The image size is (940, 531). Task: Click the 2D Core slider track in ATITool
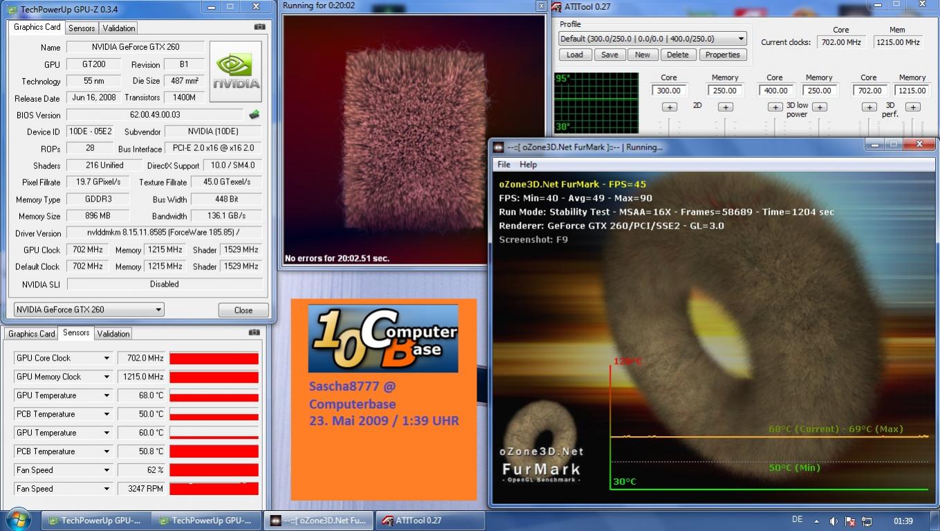coord(669,127)
